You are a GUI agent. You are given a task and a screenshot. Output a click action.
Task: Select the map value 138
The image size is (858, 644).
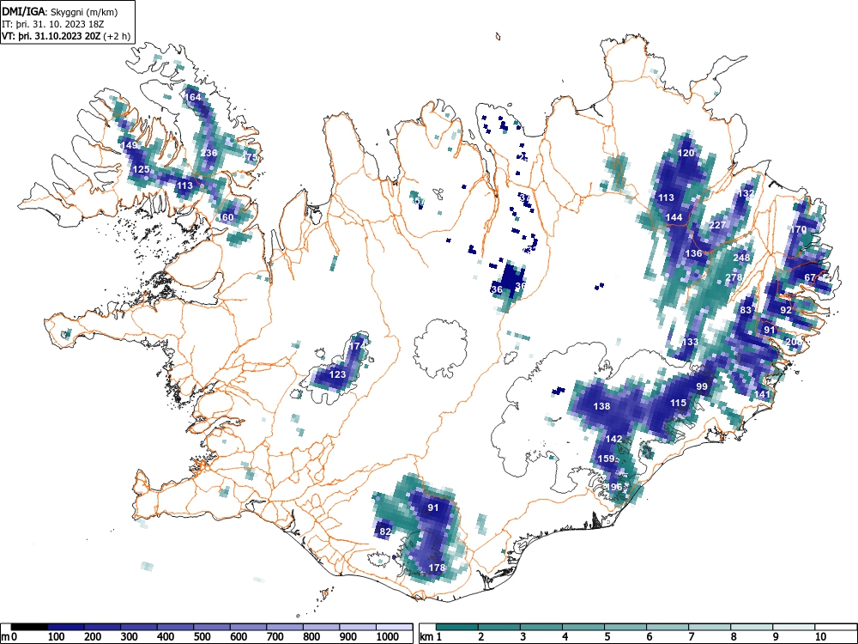pyautogui.click(x=601, y=406)
